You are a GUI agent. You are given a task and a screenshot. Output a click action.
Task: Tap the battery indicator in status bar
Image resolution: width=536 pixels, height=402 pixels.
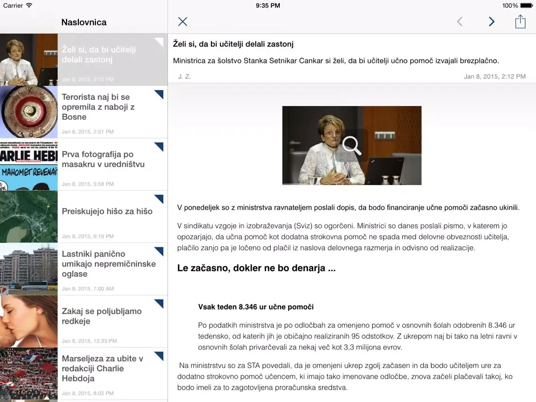coord(526,6)
